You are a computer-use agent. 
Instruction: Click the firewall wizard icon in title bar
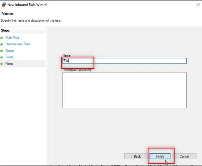[x=4, y=5]
